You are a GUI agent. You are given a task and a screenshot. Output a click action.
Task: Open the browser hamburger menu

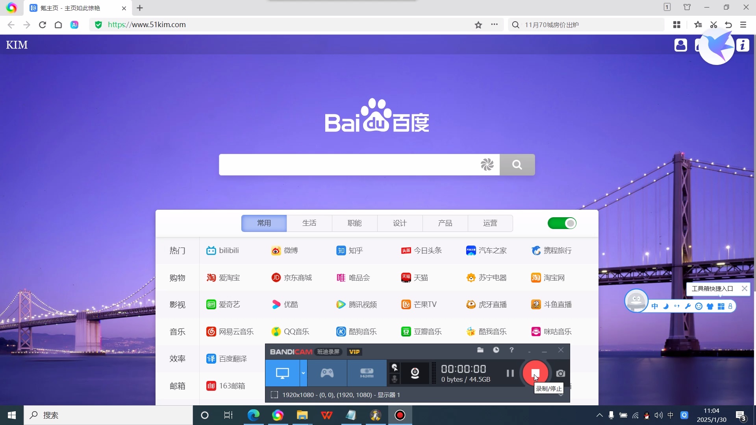(x=743, y=24)
